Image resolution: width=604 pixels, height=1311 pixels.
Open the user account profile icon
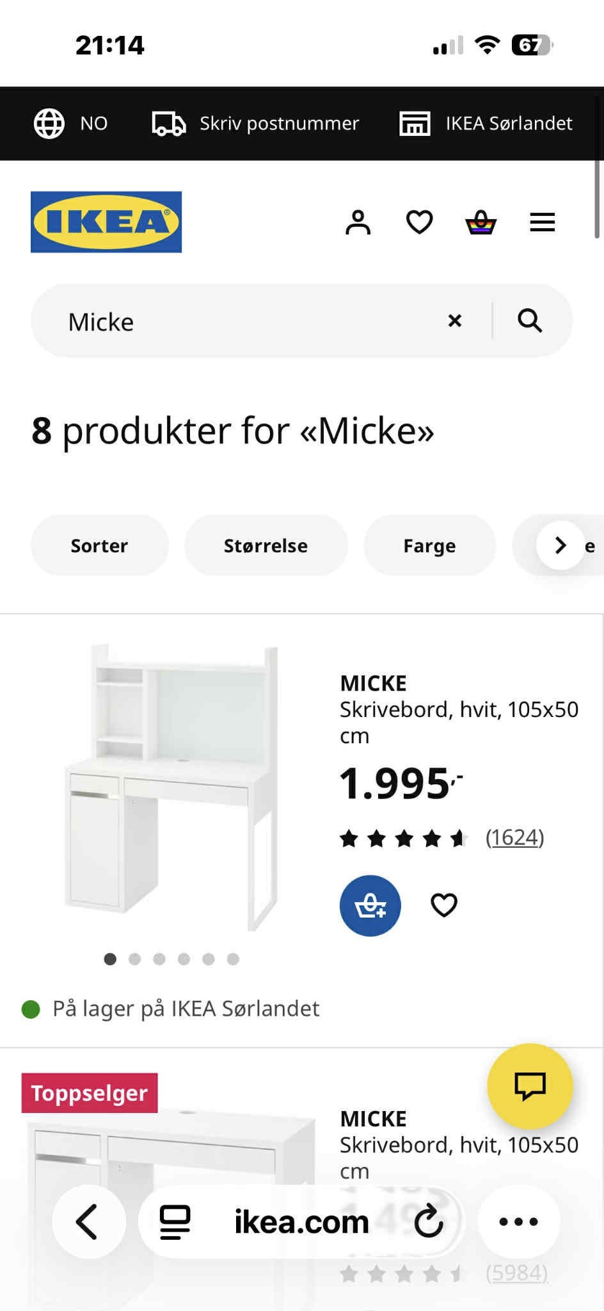pos(358,222)
